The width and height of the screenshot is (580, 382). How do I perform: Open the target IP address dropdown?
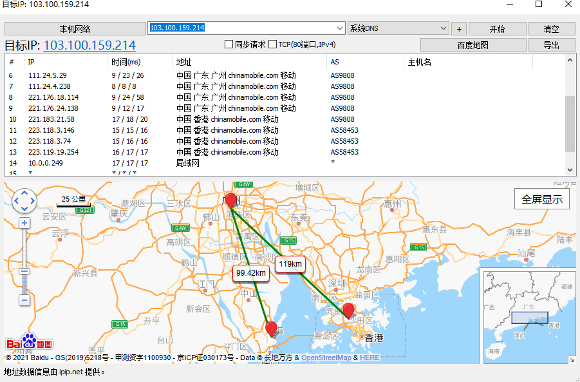click(339, 28)
